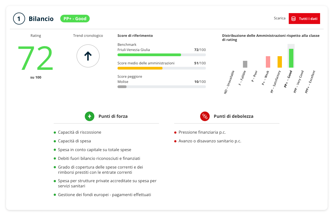Click the green lightning Punti di forza icon
334x216 pixels.
[x=89, y=116]
